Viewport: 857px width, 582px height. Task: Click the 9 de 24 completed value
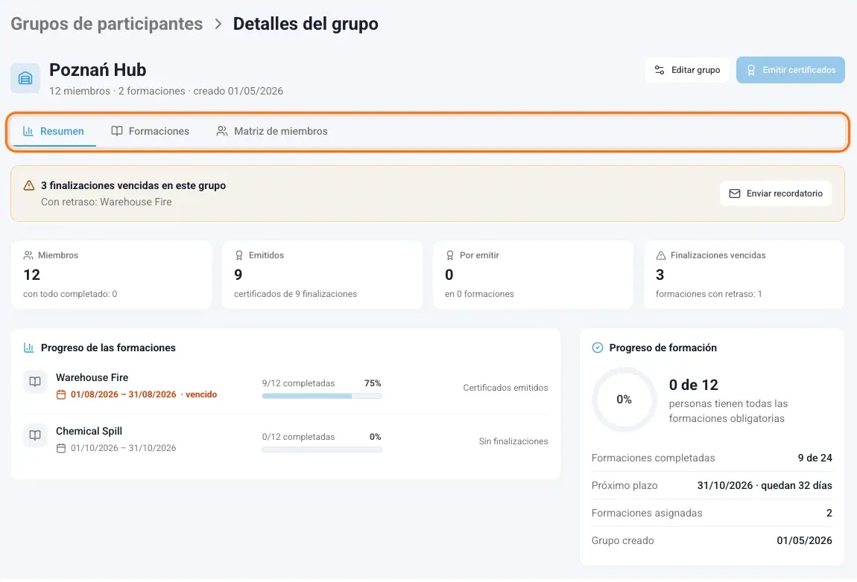coord(815,458)
